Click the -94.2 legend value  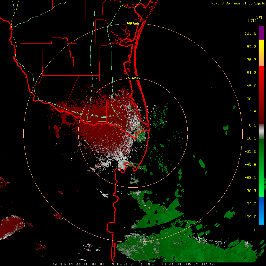[x=250, y=204]
